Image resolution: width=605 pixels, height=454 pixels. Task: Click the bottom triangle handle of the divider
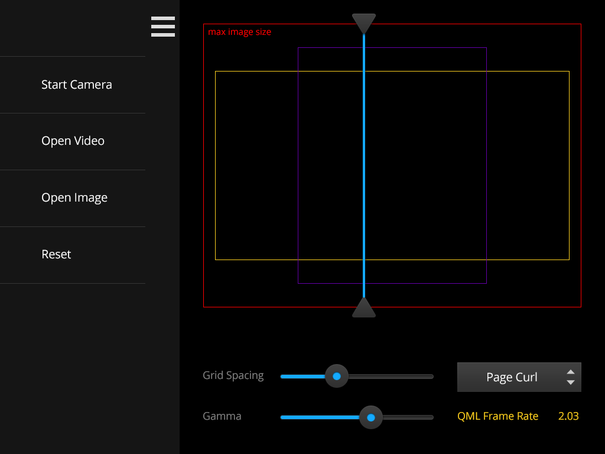pyautogui.click(x=364, y=309)
